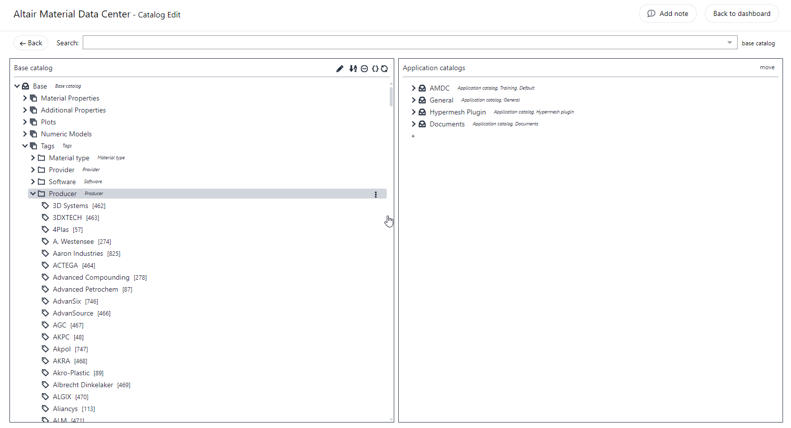Click the sort A-Z icon in Base catalog header
The height and width of the screenshot is (428, 791).
(353, 69)
